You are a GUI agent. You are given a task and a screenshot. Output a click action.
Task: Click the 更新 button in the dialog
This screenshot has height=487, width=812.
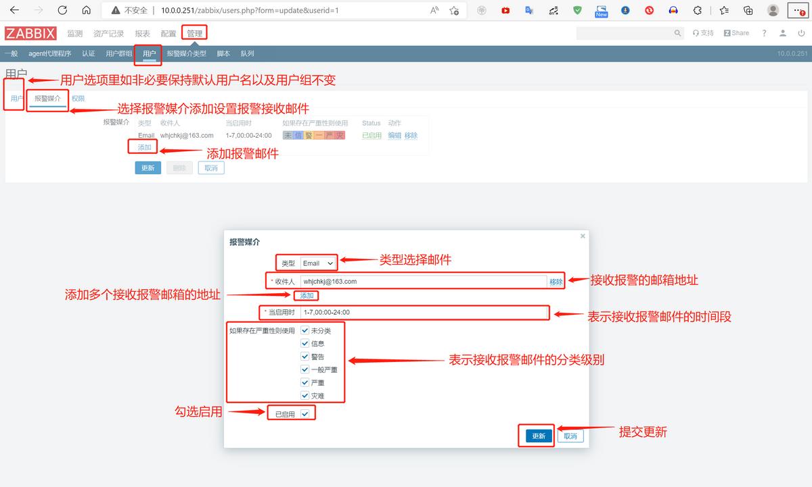click(536, 436)
